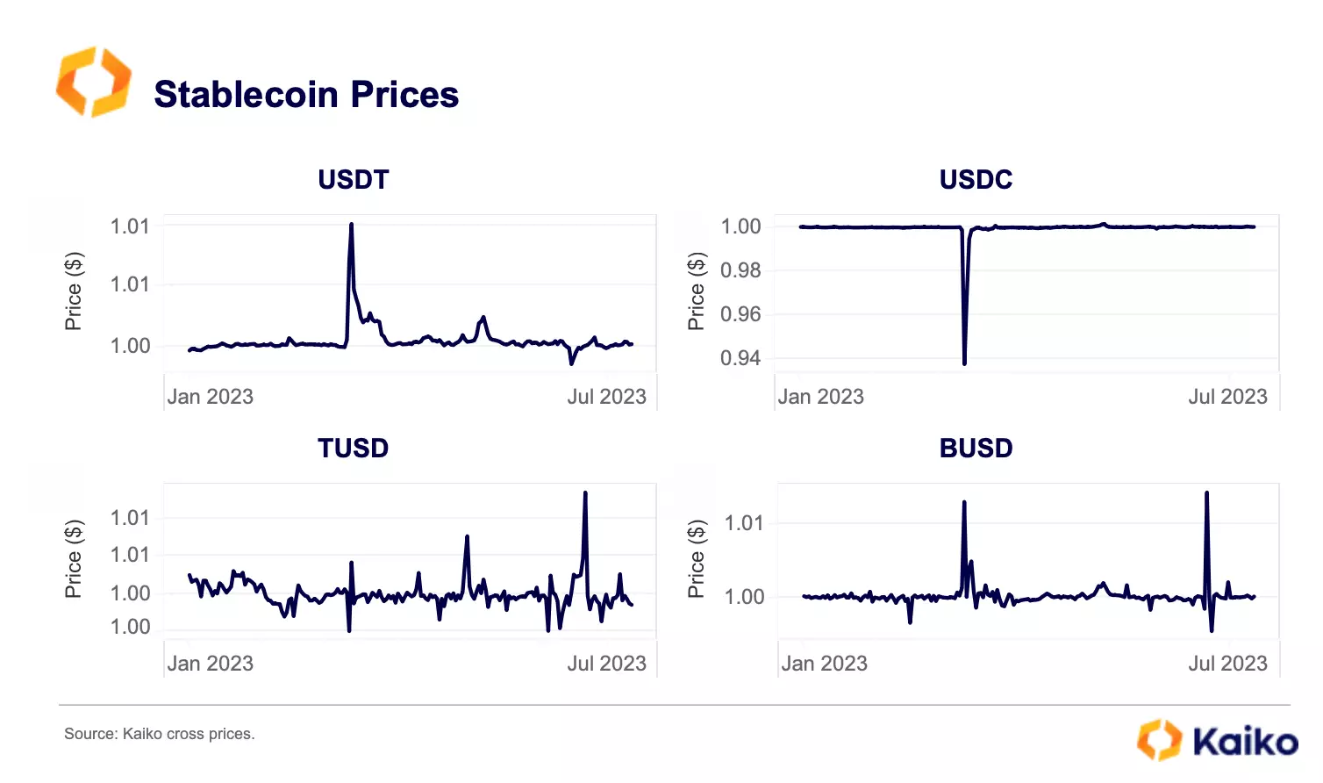Select the BUSD chart title
The height and width of the screenshot is (783, 1323).
click(x=976, y=449)
